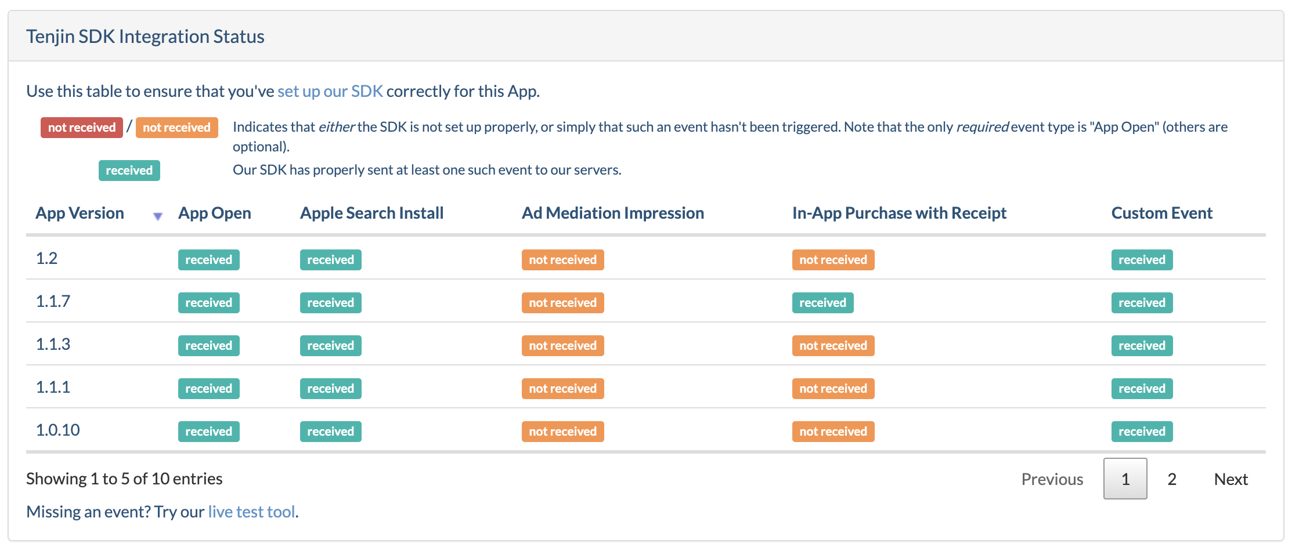
Task: Click Apple Search Install badge for 1.1.7
Action: click(x=331, y=303)
